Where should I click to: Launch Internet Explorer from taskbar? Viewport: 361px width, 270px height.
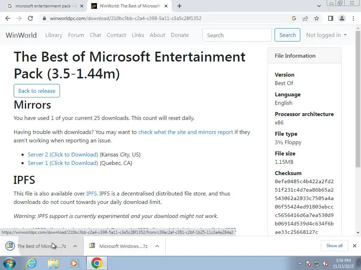(x=31, y=263)
